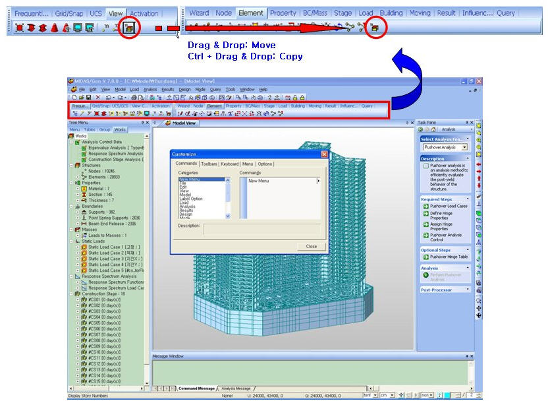The height and width of the screenshot is (409, 548).
Task: Open the Analysis menu in menu bar
Action: tap(150, 89)
